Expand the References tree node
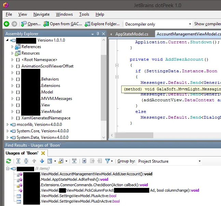The image size is (221, 206). tap(12, 47)
